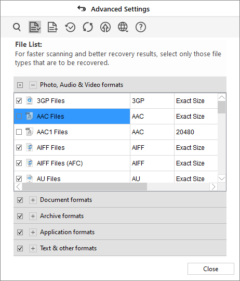Uncheck the AIFF Files (AFC) checkbox
This screenshot has width=240, height=281.
[x=19, y=163]
